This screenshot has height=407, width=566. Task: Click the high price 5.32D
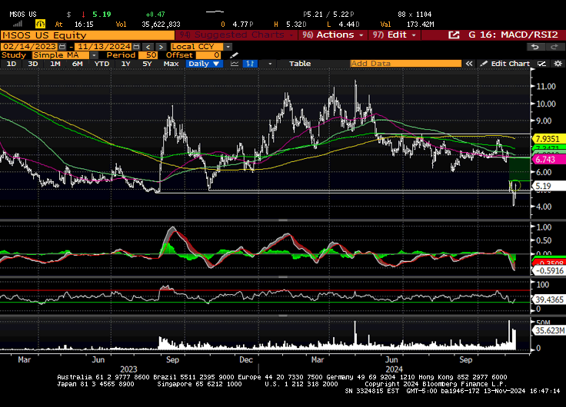click(296, 25)
